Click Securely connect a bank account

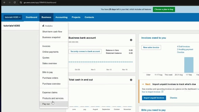(85, 51)
